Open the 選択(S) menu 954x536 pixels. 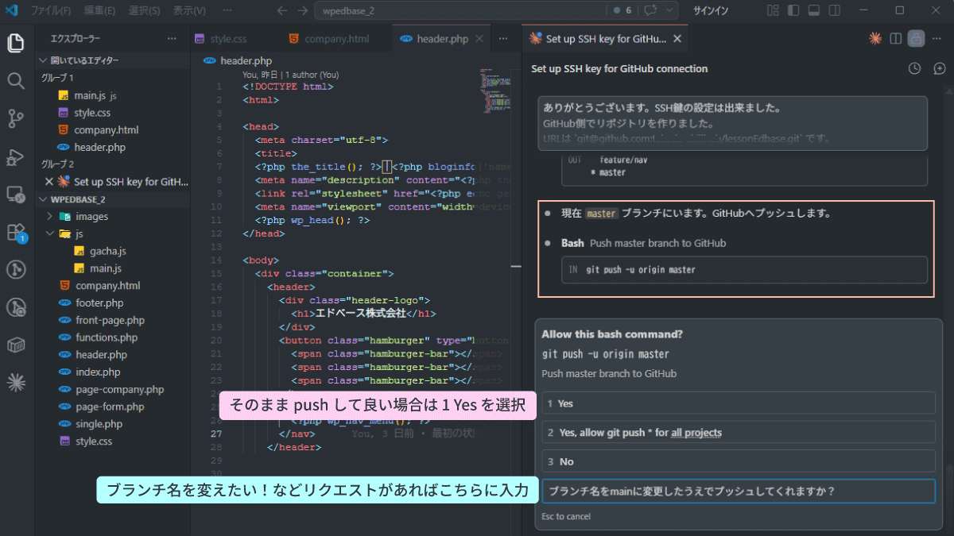pyautogui.click(x=144, y=10)
